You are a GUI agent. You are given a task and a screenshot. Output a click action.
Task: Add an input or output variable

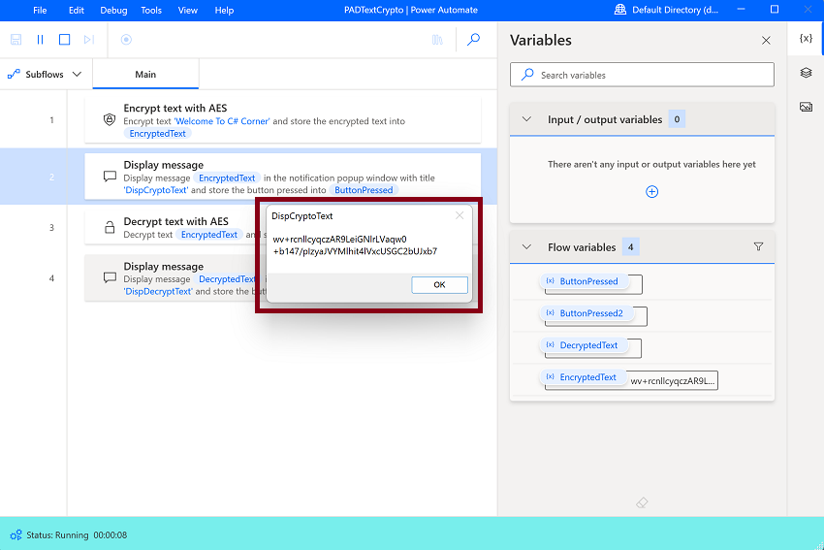(x=651, y=191)
